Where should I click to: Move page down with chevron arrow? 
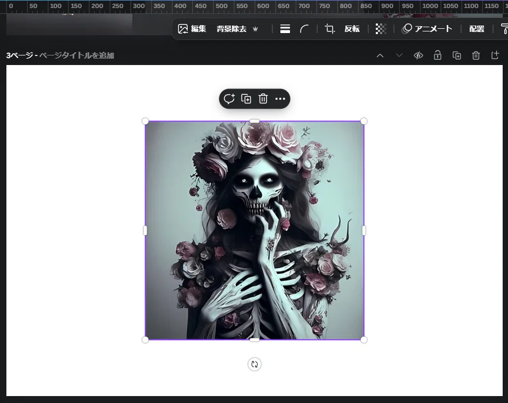399,55
